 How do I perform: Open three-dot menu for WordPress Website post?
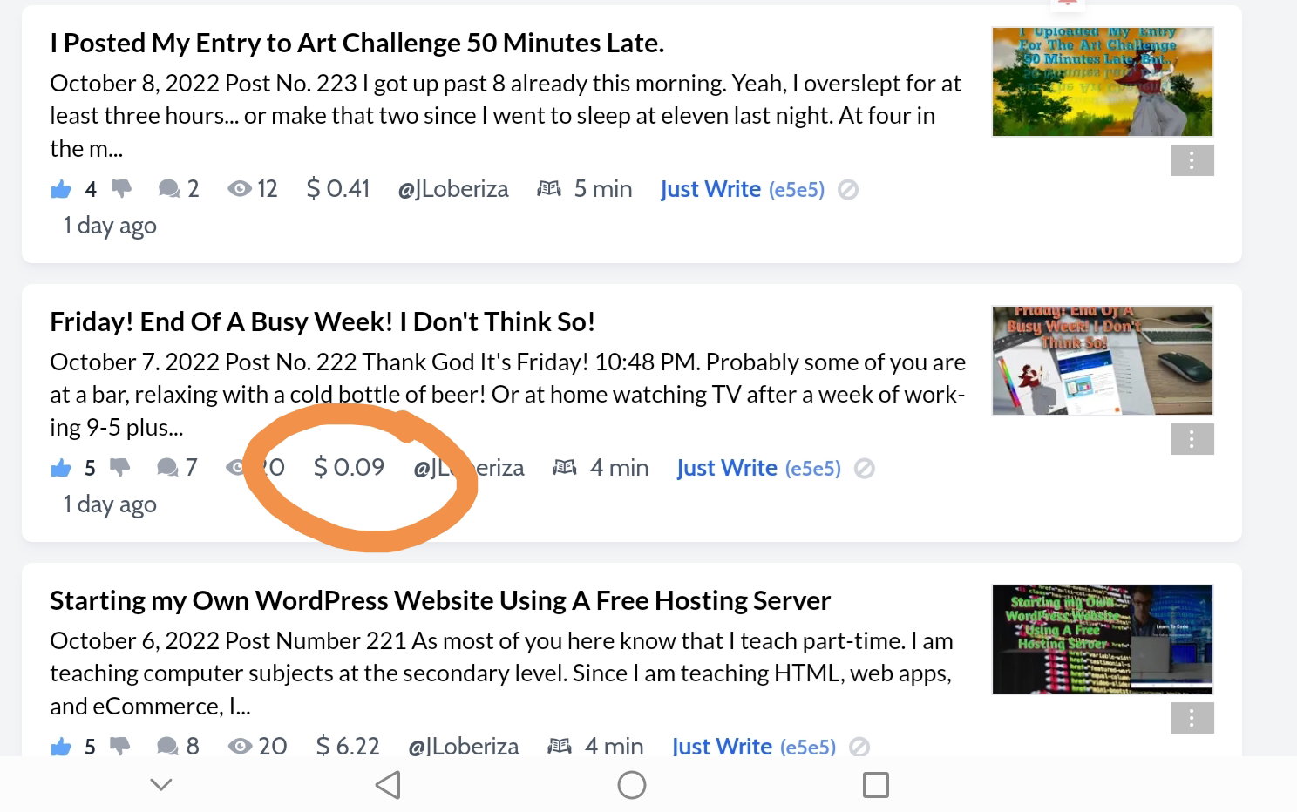point(1192,718)
